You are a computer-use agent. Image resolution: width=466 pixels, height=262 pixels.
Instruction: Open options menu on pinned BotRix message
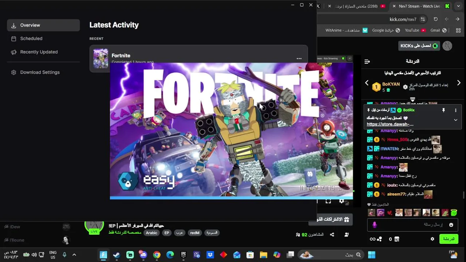[x=455, y=110]
